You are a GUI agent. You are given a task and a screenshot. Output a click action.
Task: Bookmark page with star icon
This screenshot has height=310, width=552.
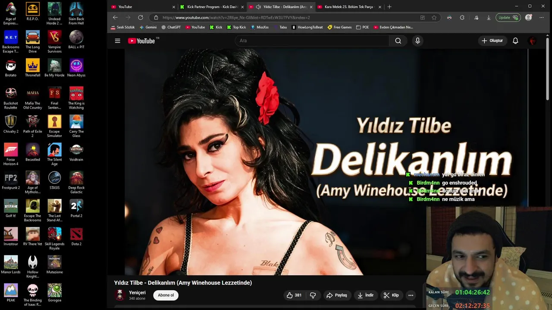(x=434, y=17)
